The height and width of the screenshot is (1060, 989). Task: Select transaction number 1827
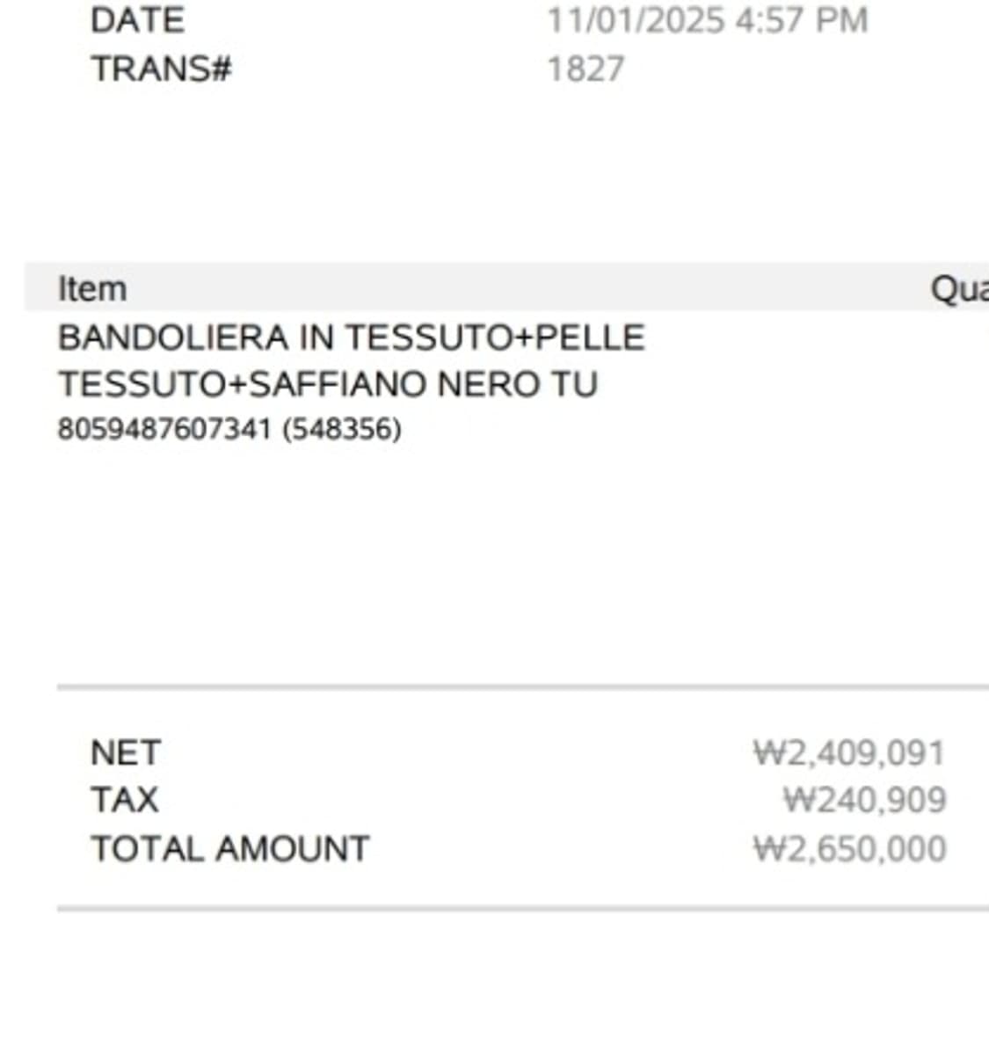(585, 69)
